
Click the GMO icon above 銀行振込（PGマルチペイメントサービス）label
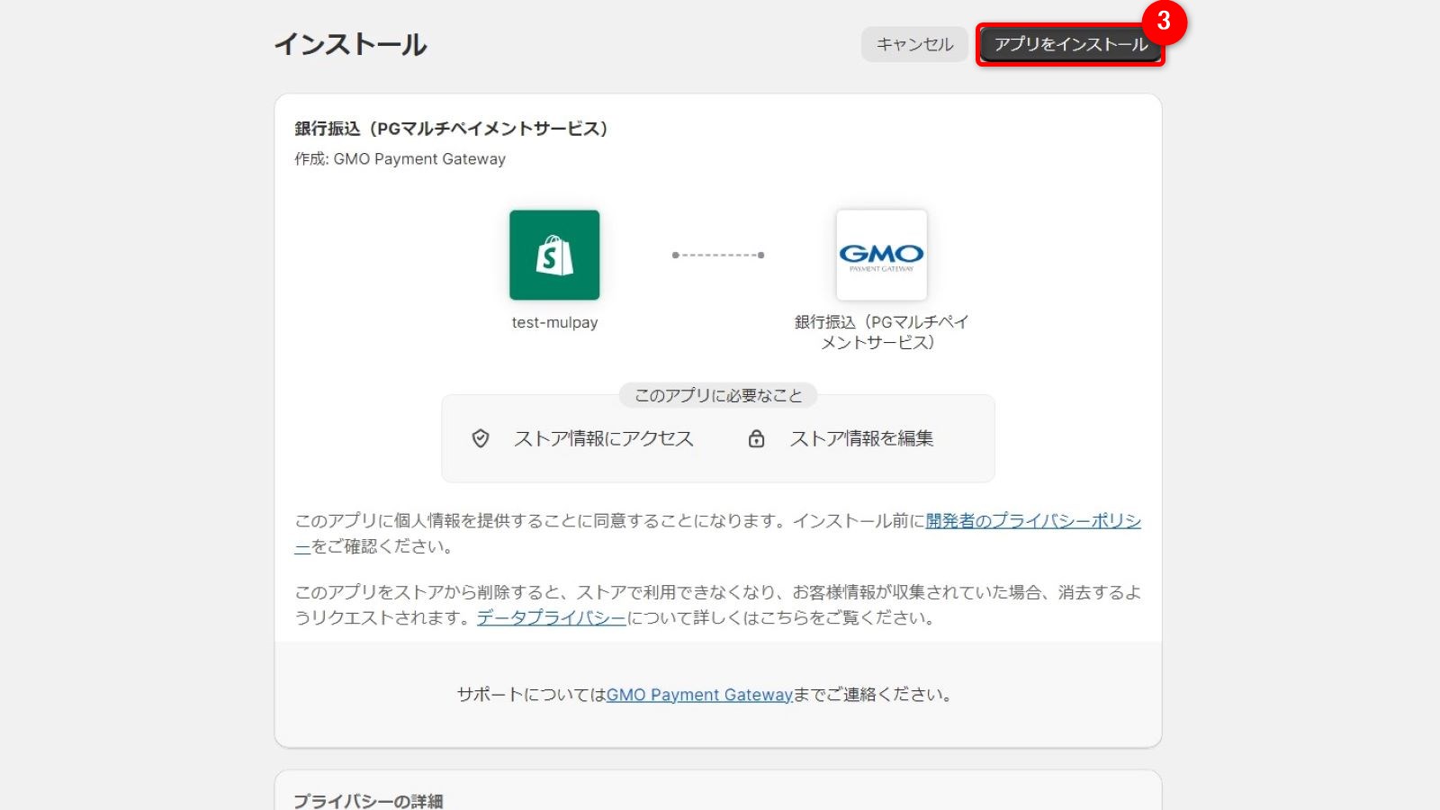881,256
